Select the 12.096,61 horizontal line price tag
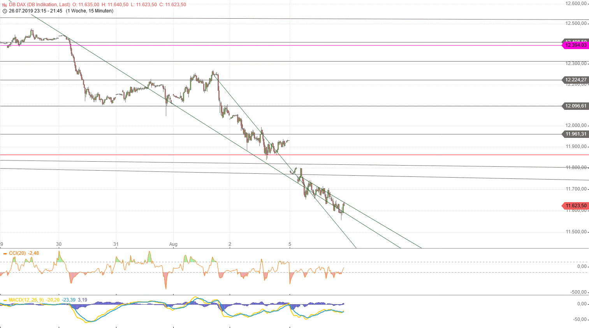The height and width of the screenshot is (328, 589). pos(575,106)
